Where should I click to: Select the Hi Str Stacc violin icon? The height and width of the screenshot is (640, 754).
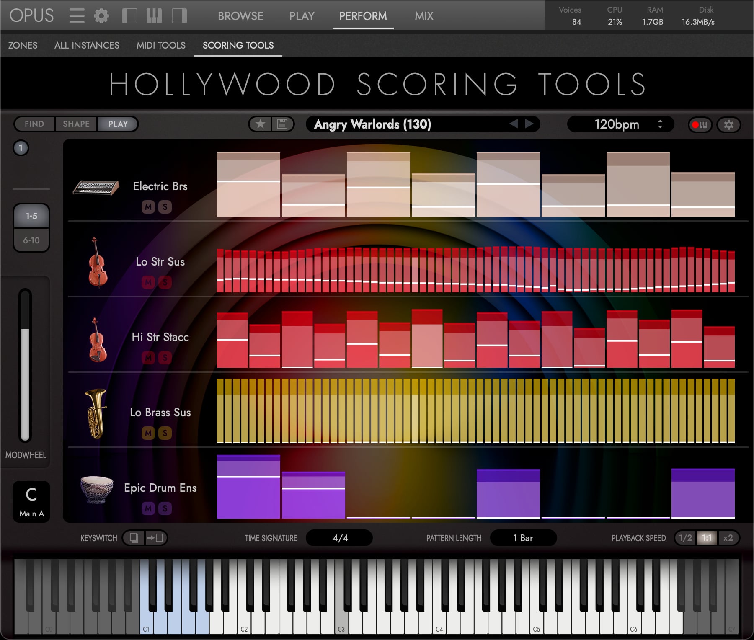[x=98, y=340]
